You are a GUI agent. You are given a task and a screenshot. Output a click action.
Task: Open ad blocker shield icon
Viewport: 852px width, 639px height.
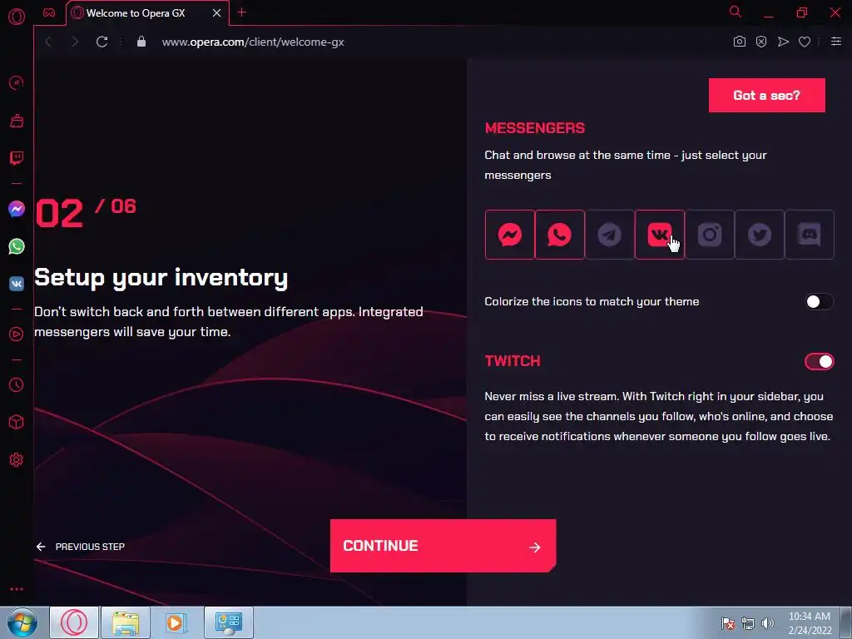point(761,42)
